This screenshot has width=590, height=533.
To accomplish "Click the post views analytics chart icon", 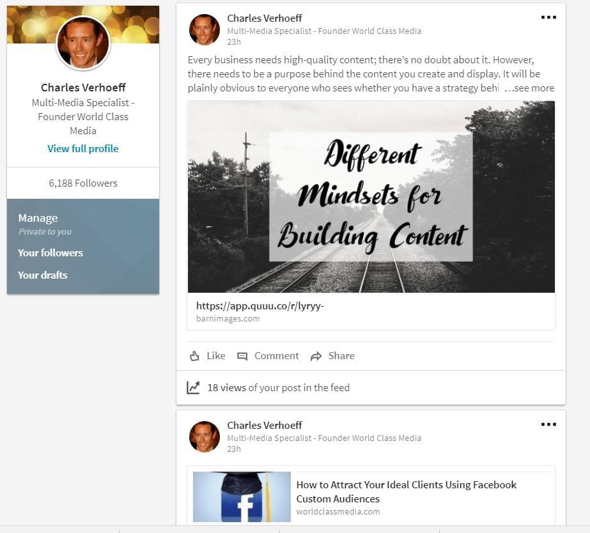I will coord(194,387).
